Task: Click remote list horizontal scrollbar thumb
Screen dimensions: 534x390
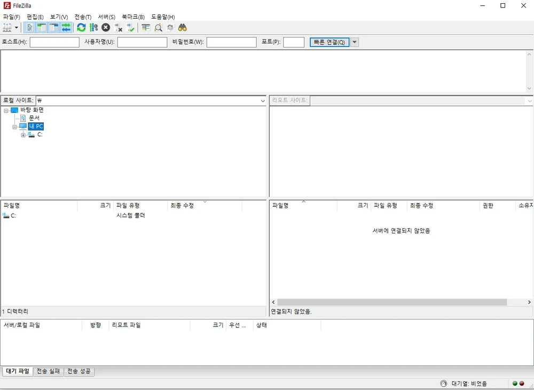Action: point(392,302)
